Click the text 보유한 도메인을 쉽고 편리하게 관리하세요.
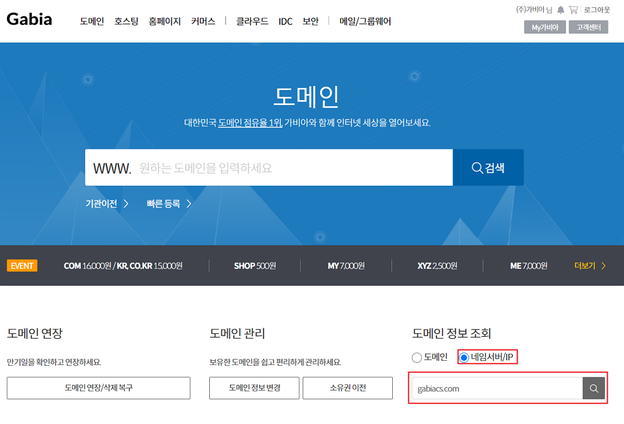624x424 pixels. pos(275,362)
